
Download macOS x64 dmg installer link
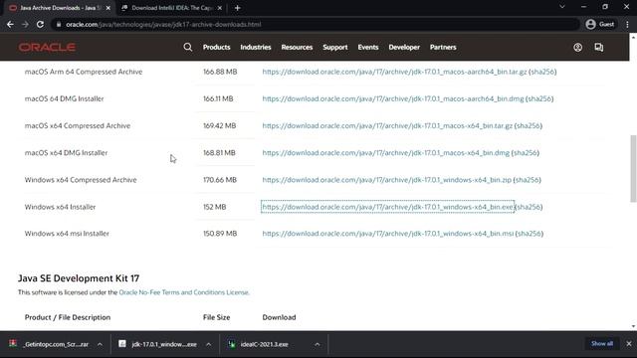coord(385,153)
